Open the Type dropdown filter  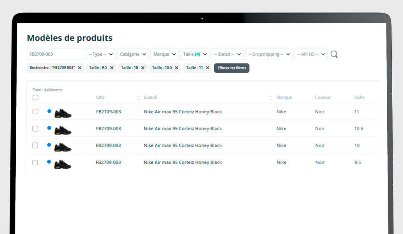(101, 54)
